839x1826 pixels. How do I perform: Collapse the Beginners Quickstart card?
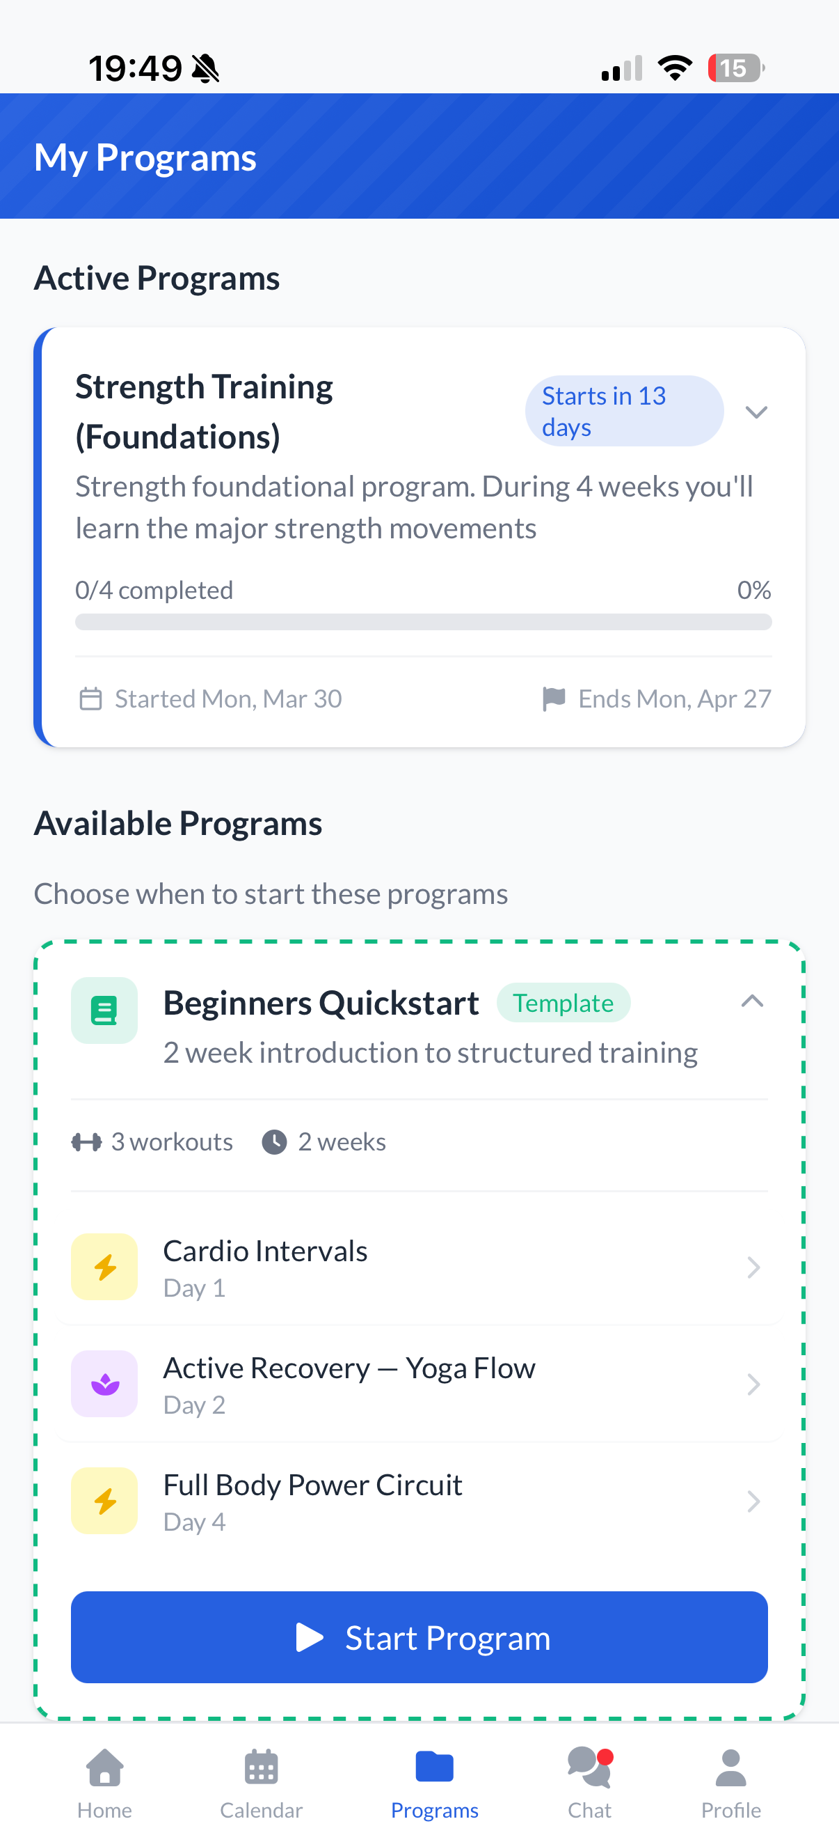(753, 1001)
